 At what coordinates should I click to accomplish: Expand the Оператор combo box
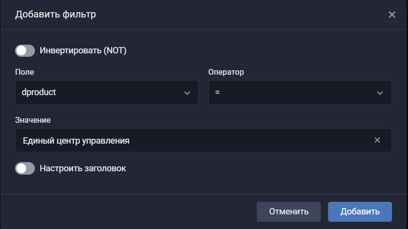[299, 92]
